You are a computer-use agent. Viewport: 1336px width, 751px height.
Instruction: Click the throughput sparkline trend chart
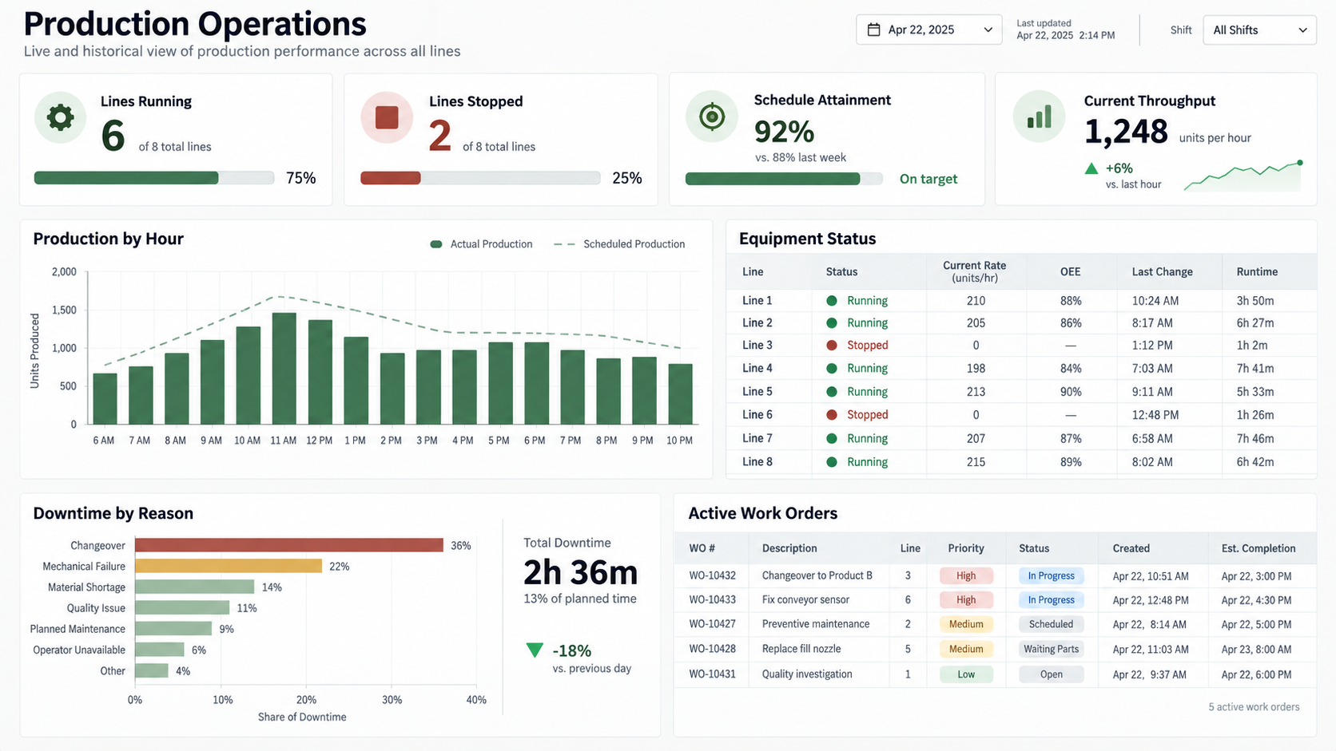(x=1243, y=176)
